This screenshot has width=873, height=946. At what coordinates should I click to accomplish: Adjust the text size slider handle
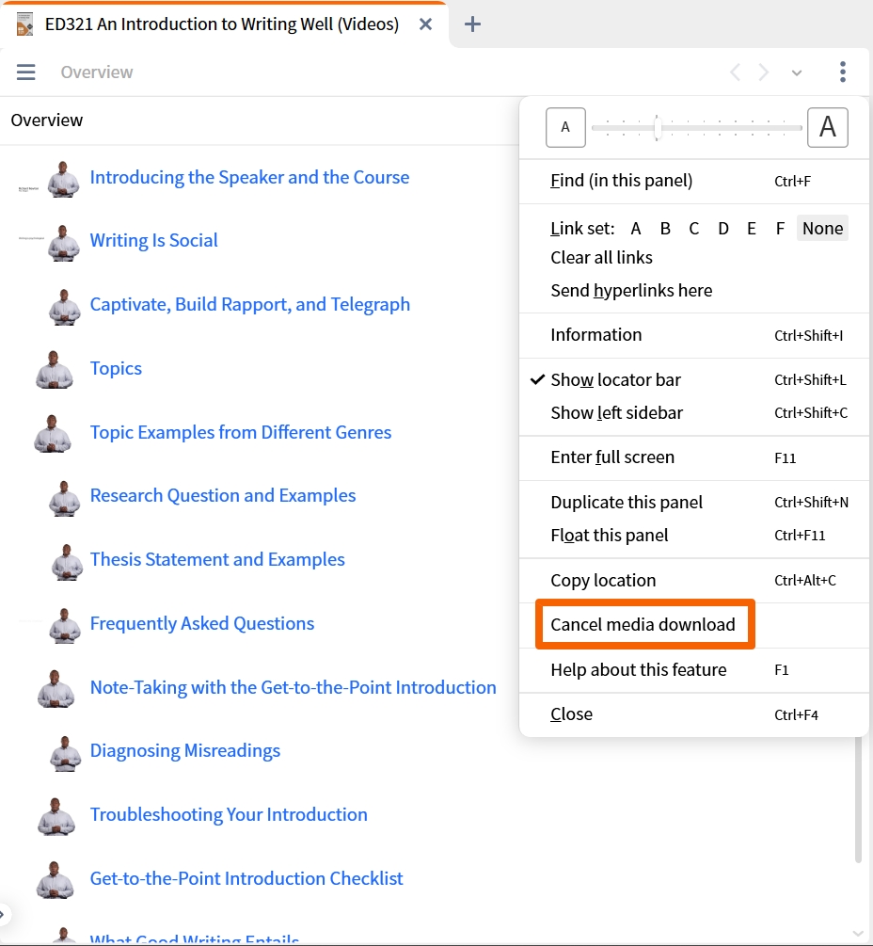point(658,127)
